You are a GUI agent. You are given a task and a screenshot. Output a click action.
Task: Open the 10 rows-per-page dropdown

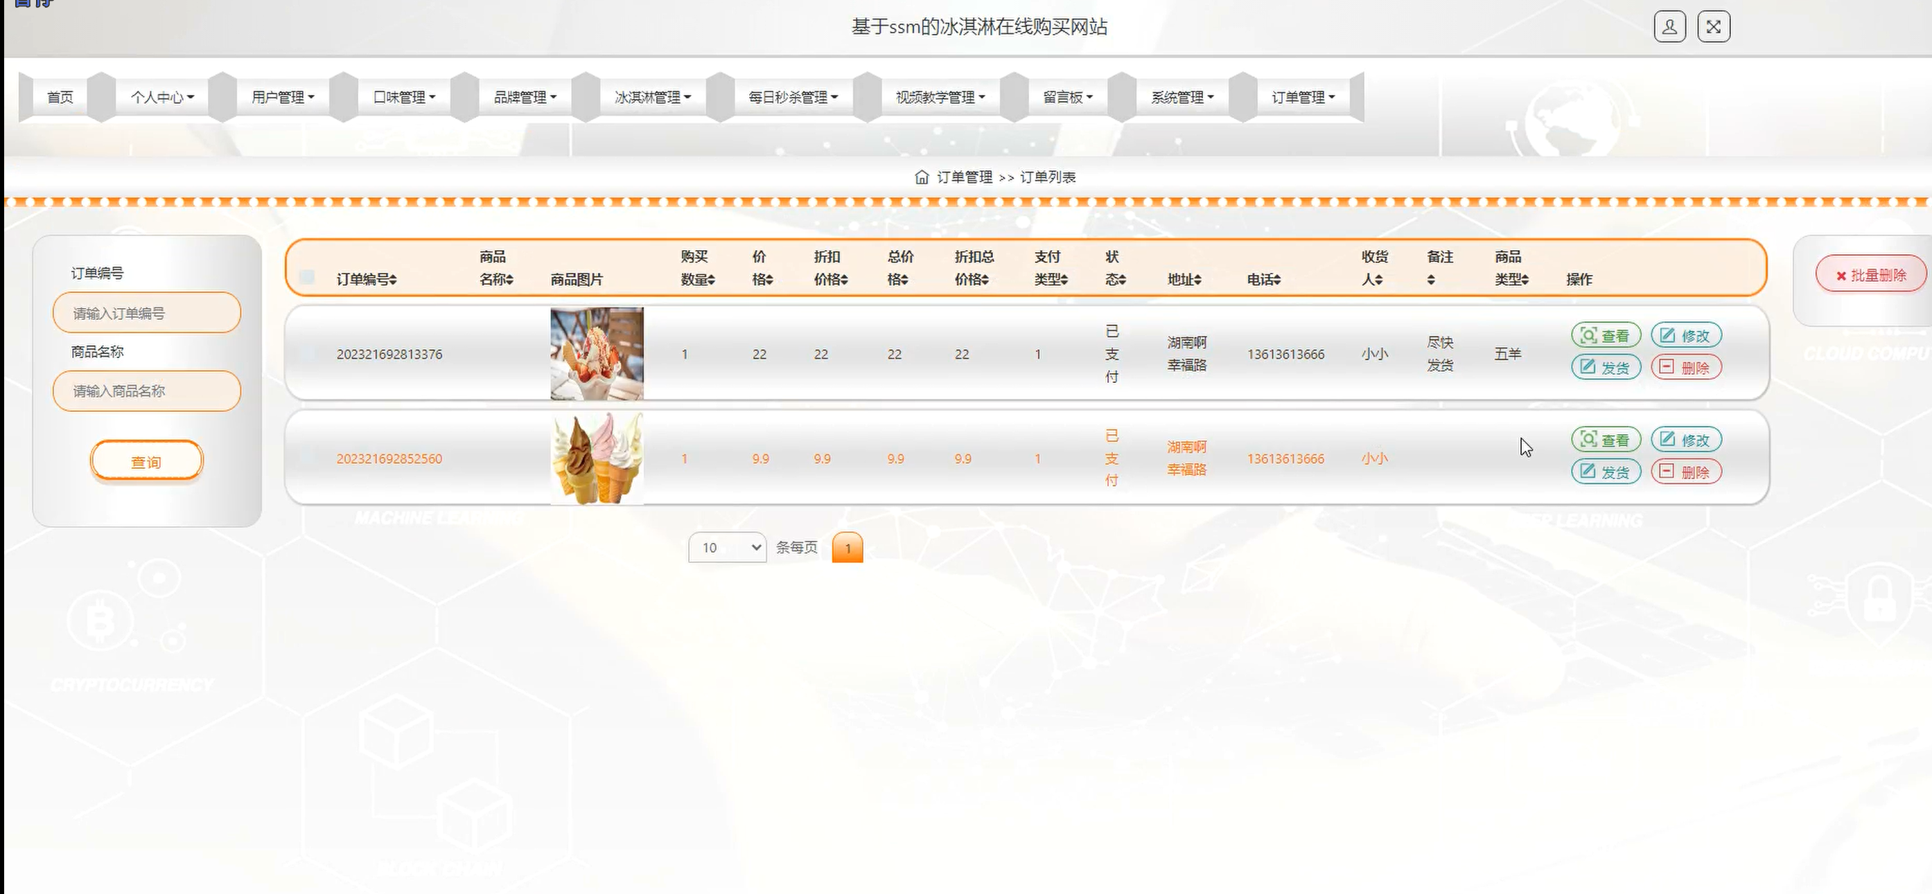[x=726, y=548]
